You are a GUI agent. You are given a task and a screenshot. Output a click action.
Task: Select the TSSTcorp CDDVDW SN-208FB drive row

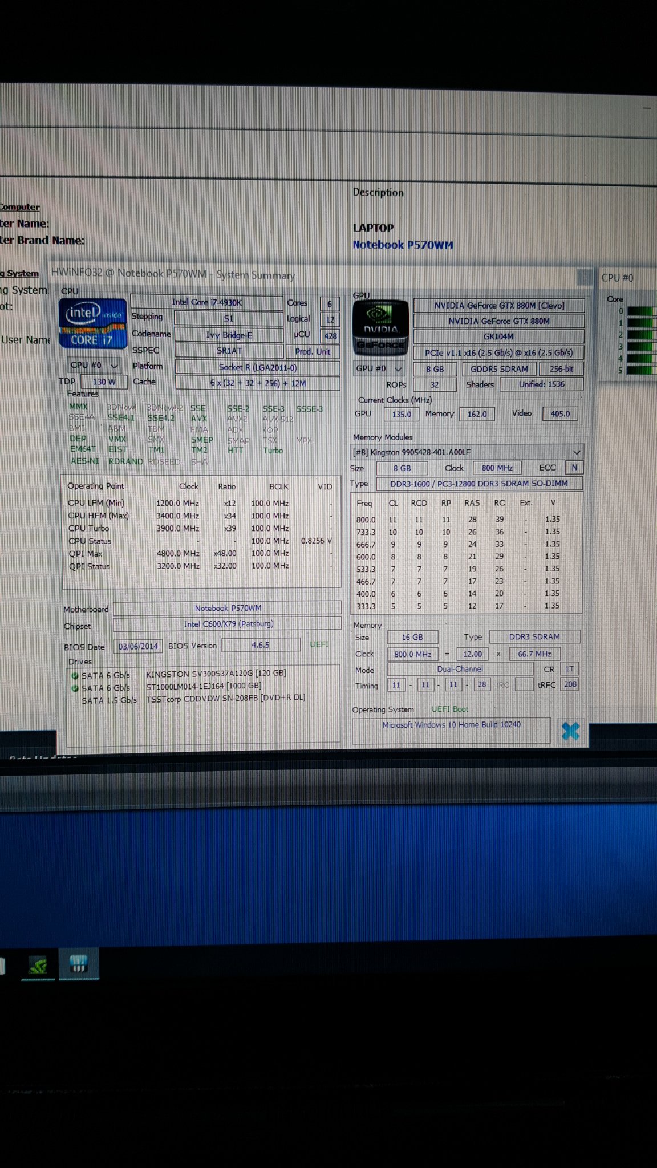tap(194, 699)
